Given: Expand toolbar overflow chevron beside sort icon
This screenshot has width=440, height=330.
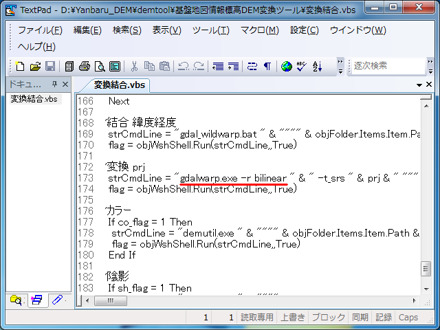Looking at the screenshot, I should pyautogui.click(x=340, y=67).
